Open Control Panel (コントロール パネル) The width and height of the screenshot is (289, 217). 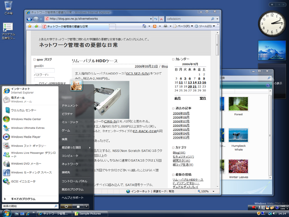point(75,181)
